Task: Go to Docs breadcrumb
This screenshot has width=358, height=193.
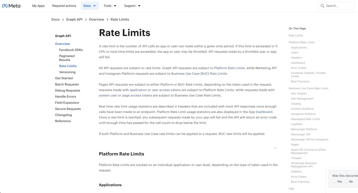Action: [x=55, y=19]
